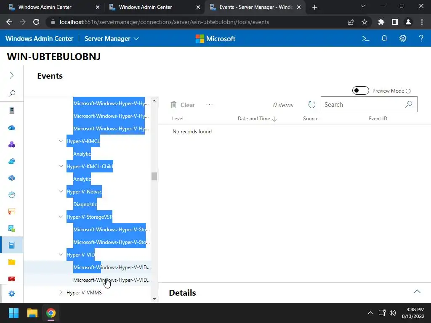This screenshot has width=431, height=323.
Task: Open the cloud globe sidebar tool icon
Action: [x=11, y=178]
